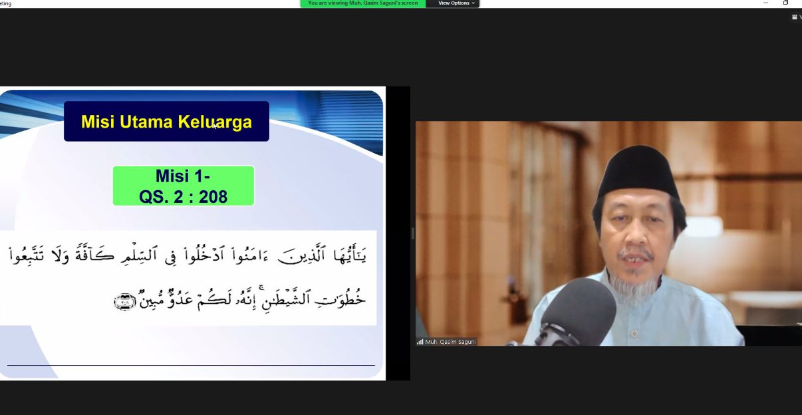Click the green 'Misi 1- QS. 2 : 208' box
This screenshot has height=415, width=802.
point(183,186)
